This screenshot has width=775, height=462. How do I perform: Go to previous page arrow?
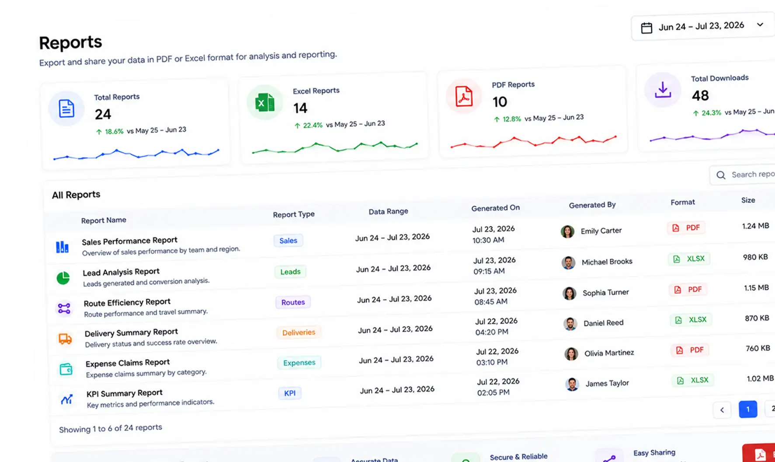click(722, 410)
